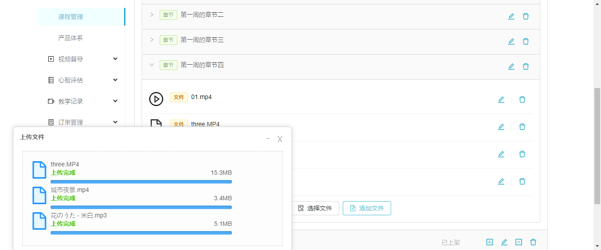Delete the 01.mp4 file entry

(x=522, y=99)
